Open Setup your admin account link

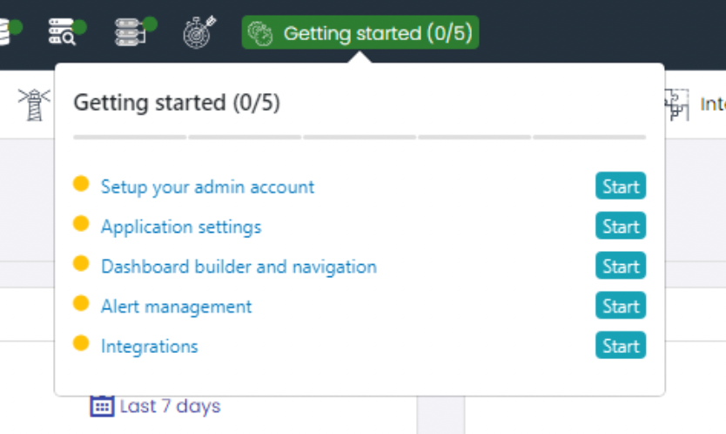[207, 186]
